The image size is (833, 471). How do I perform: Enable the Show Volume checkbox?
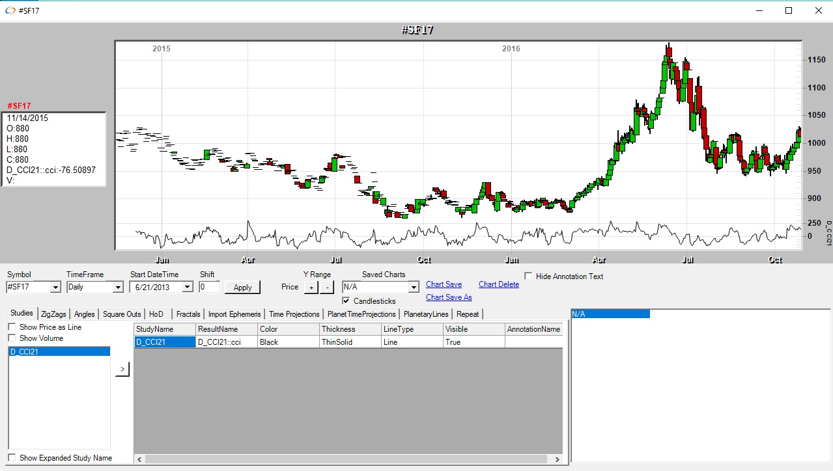click(x=12, y=338)
